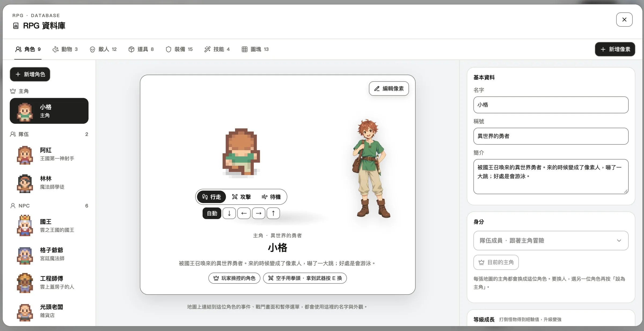The image size is (644, 331).
Task: Click 新增角色 to add a character
Action: point(30,74)
